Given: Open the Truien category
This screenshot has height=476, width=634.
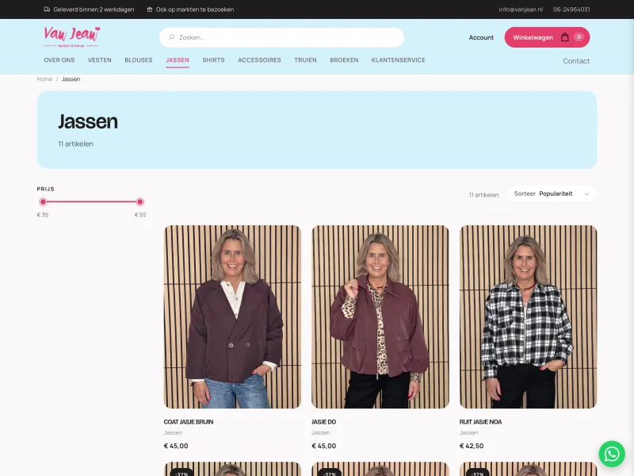Looking at the screenshot, I should pos(306,60).
